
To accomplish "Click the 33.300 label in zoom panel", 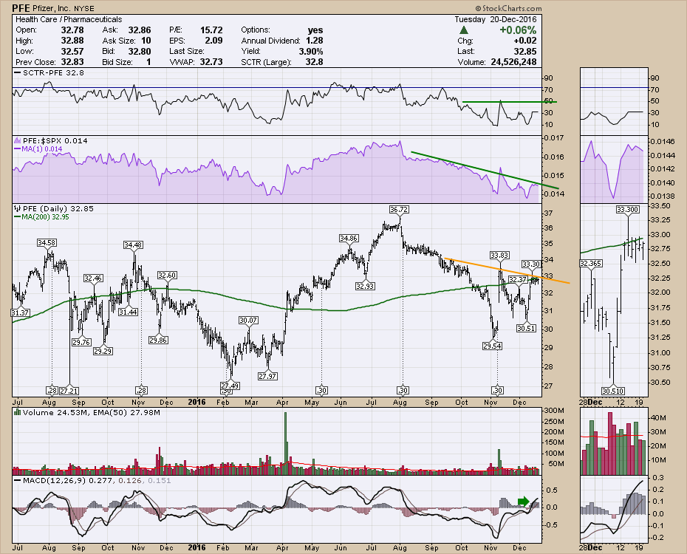I will [627, 209].
